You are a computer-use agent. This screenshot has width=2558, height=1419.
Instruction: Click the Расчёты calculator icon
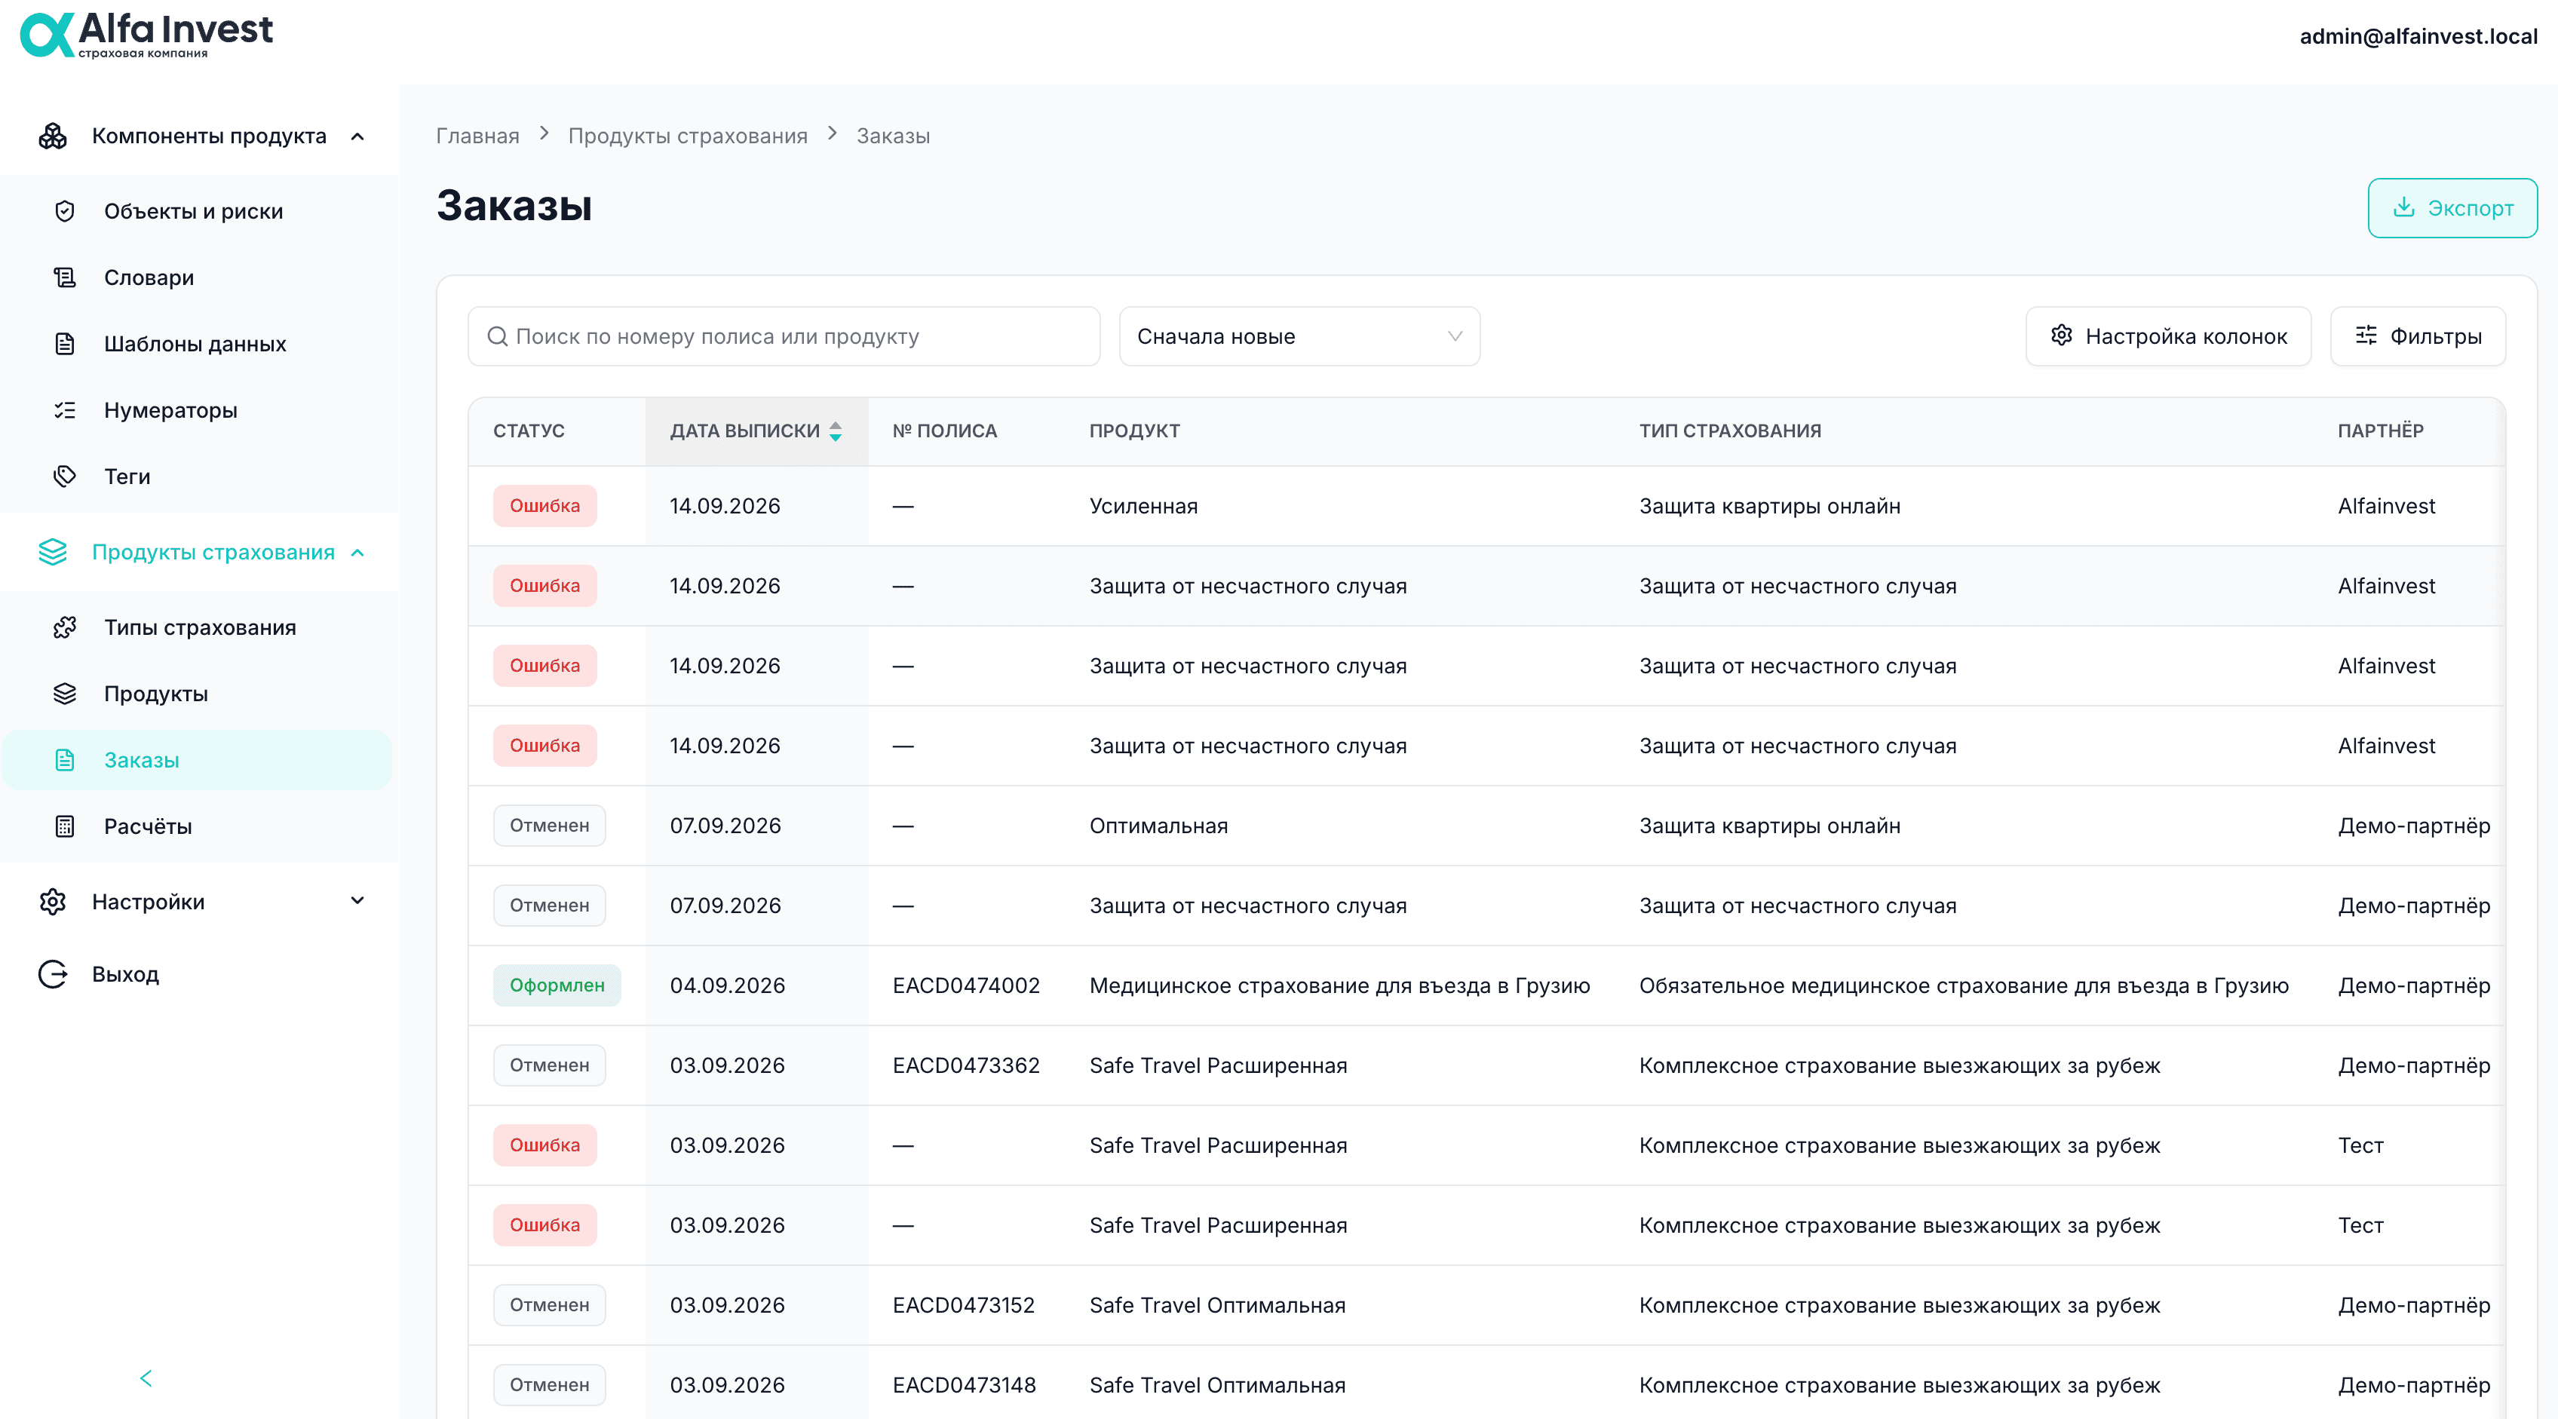point(65,826)
